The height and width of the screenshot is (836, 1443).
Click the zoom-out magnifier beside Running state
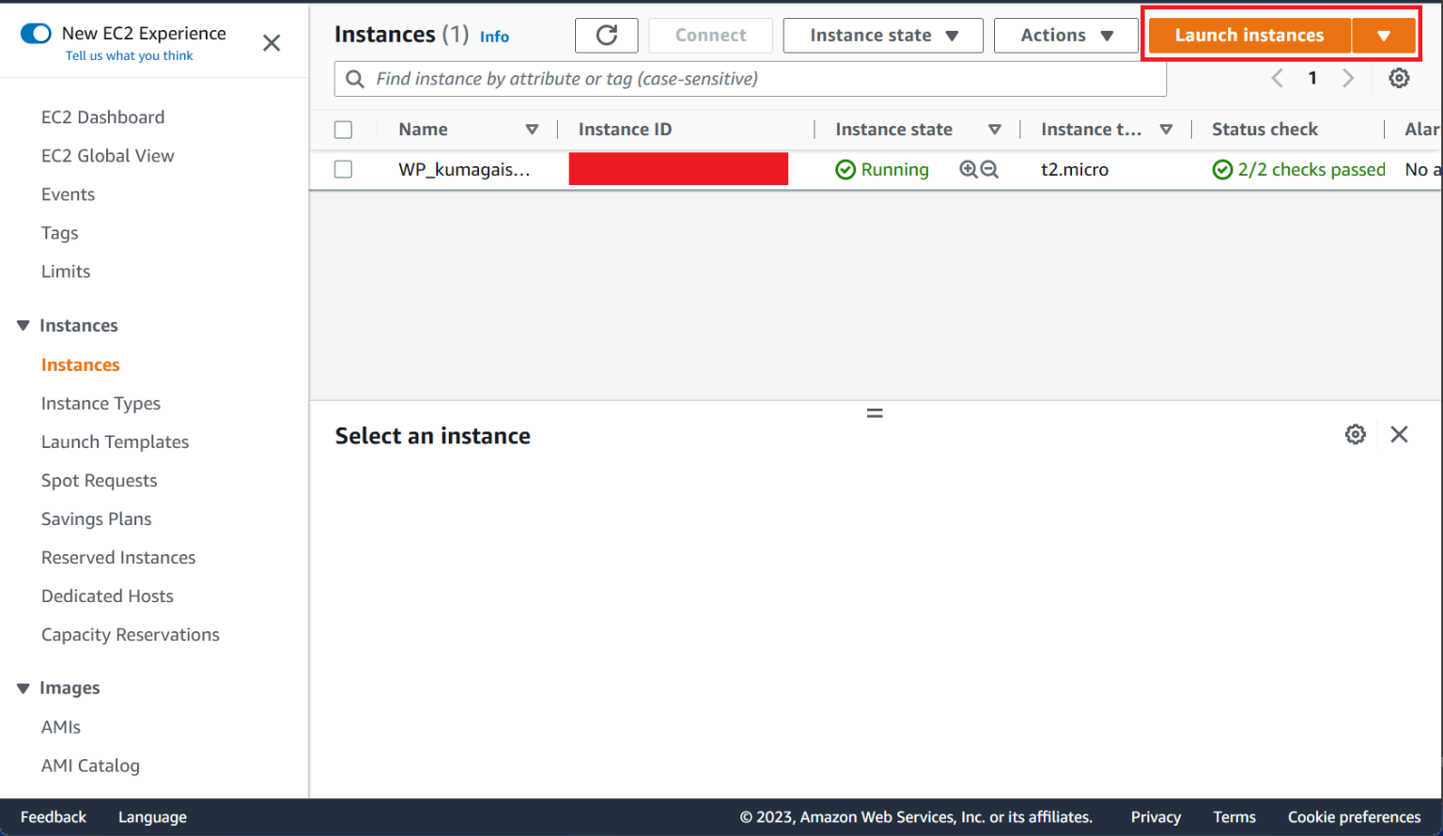tap(989, 169)
